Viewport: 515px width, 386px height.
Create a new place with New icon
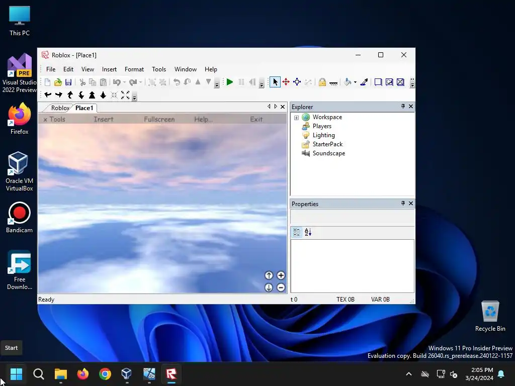47,82
